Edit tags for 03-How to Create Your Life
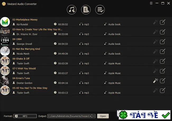The height and width of the screenshot is (121, 172). pyautogui.click(x=162, y=32)
